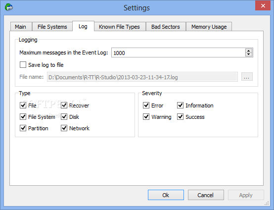Toggle the Information severity checkbox
The image size is (274, 210).
click(180, 105)
